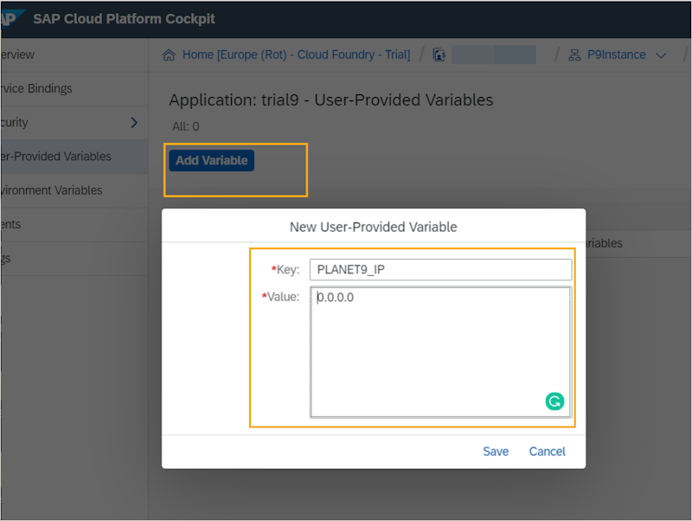Select Service Bindings in sidebar
Viewport: 692px width, 521px height.
coord(36,88)
